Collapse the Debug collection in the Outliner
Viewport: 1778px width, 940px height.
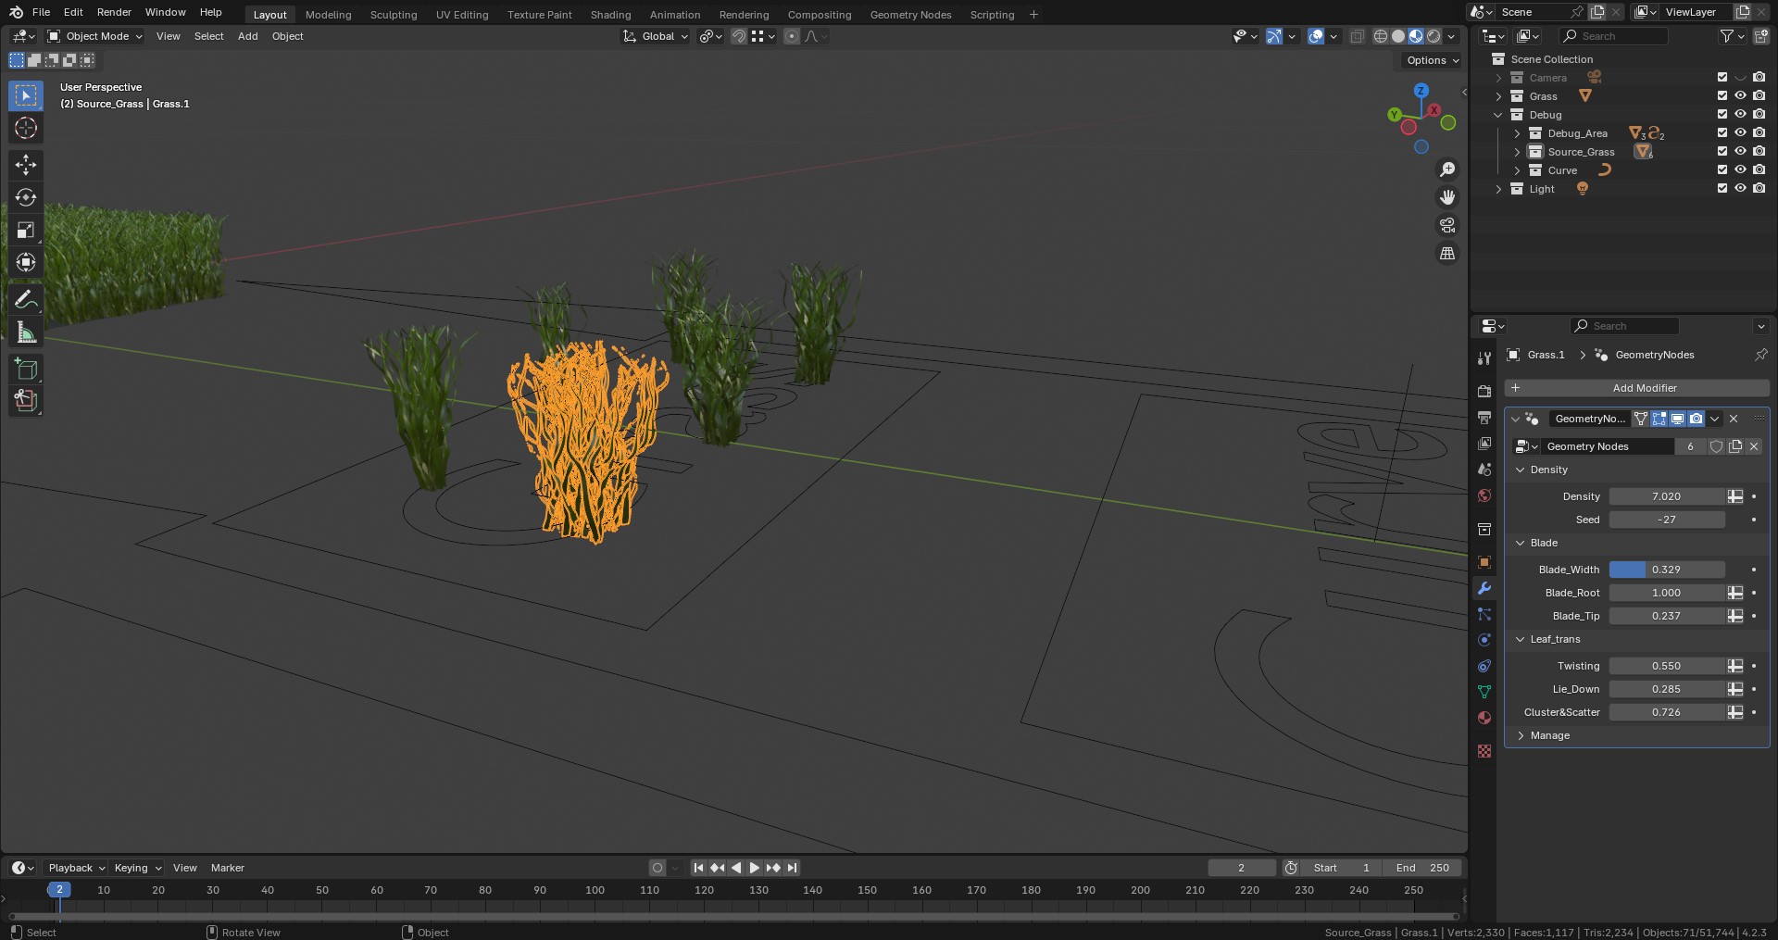click(x=1498, y=114)
